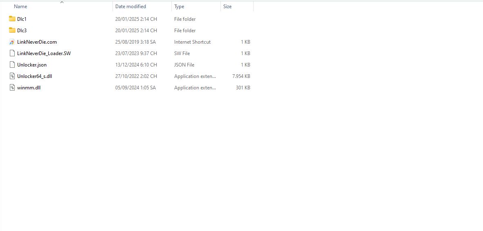Sort by the Date modified column header

[x=130, y=7]
